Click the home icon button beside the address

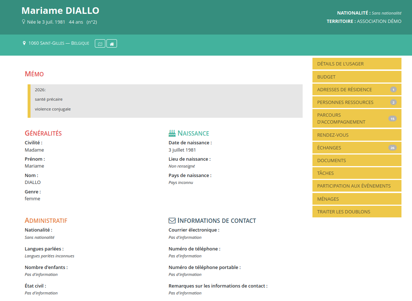[x=112, y=44]
